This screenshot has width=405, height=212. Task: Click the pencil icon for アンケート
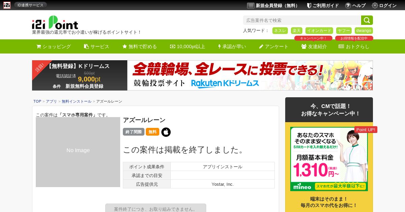[x=261, y=46]
